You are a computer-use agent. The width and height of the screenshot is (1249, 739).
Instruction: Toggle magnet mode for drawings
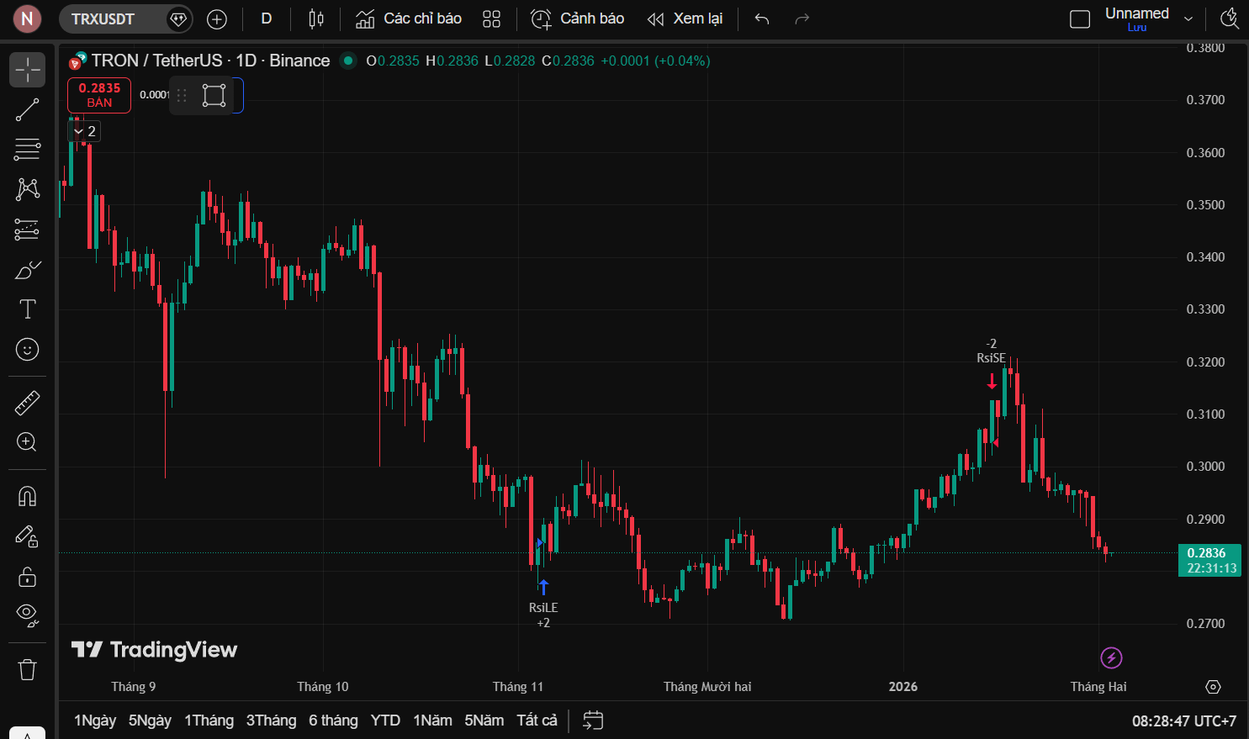(x=27, y=497)
